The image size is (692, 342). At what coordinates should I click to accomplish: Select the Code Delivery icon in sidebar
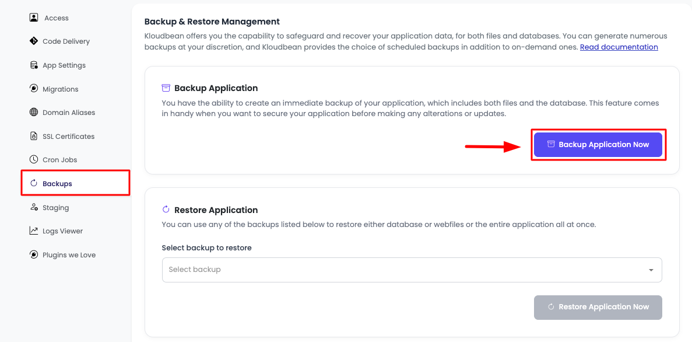pyautogui.click(x=33, y=41)
